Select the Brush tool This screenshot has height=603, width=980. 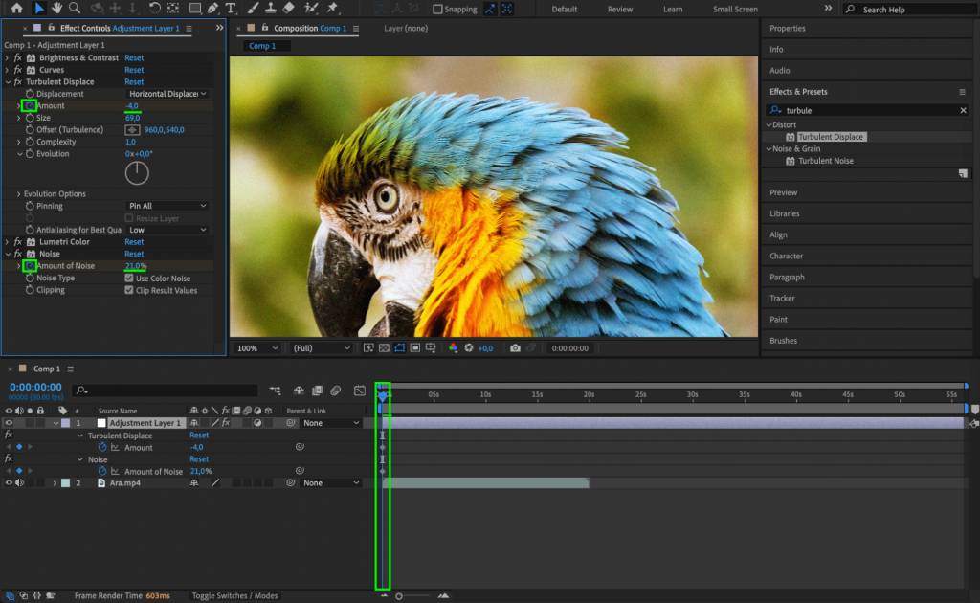[x=252, y=9]
